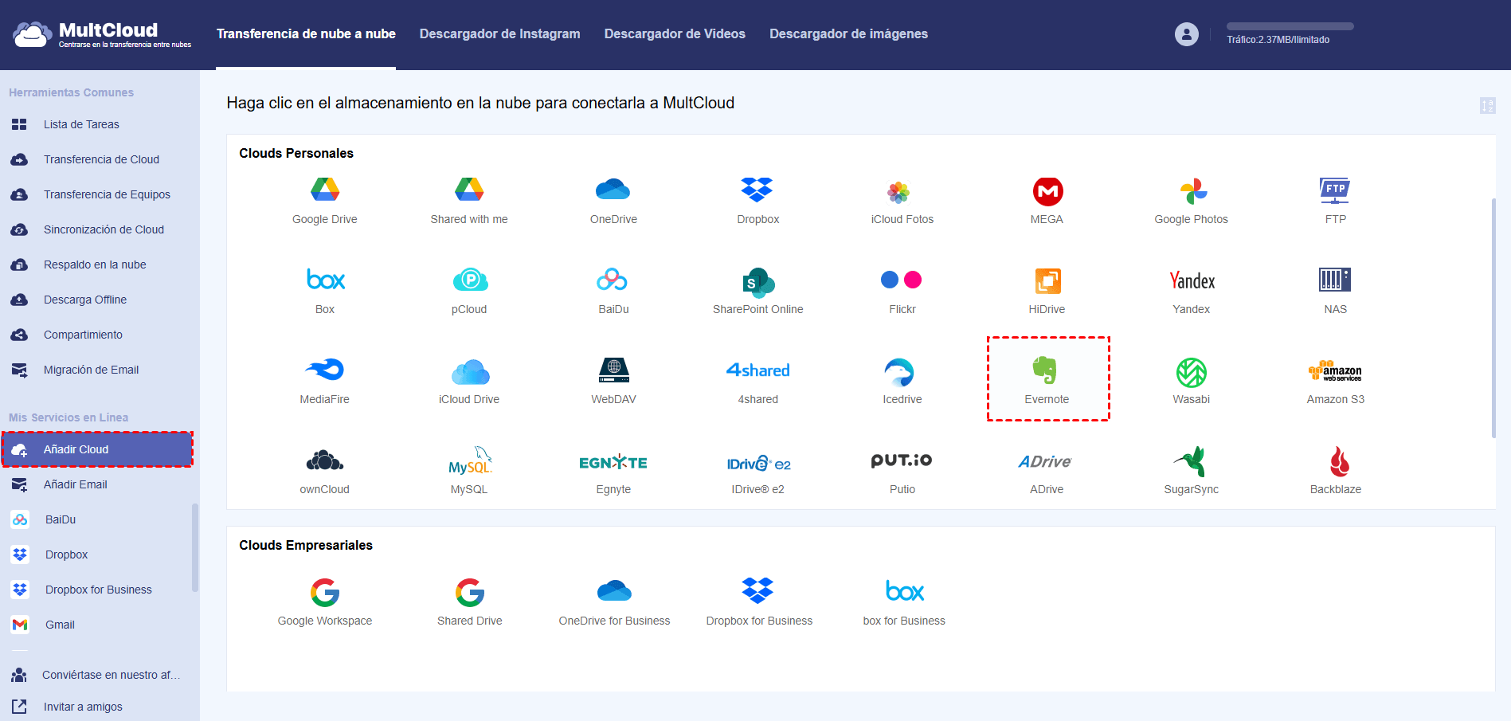Connect the OneDrive personal cloud
The width and height of the screenshot is (1511, 721).
(x=613, y=190)
